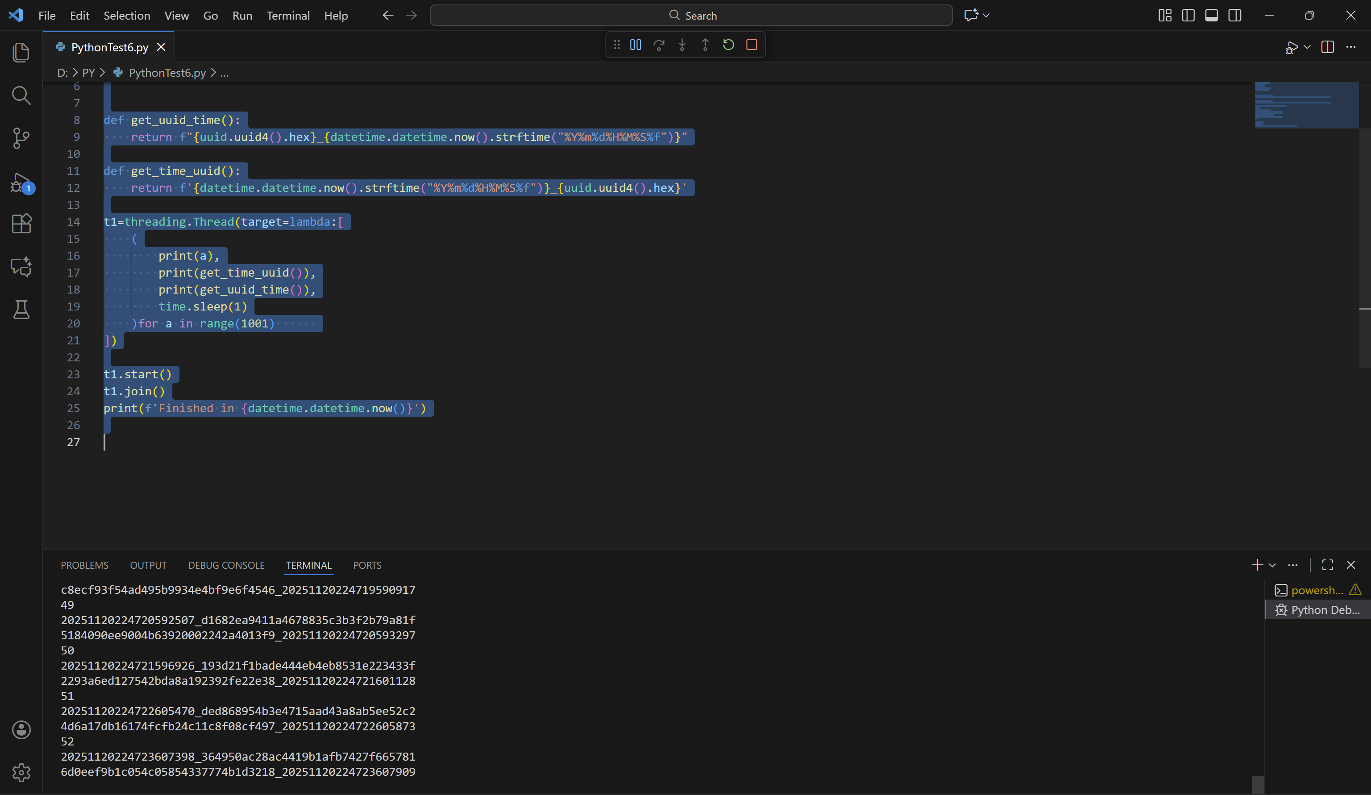Click the terminal vertical scrollbar thumb
Viewport: 1371px width, 795px height.
tap(1258, 785)
